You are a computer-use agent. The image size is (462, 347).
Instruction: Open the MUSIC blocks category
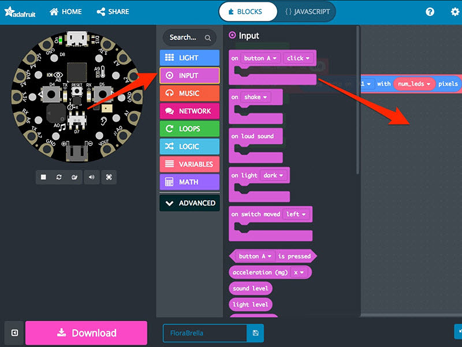coord(189,93)
